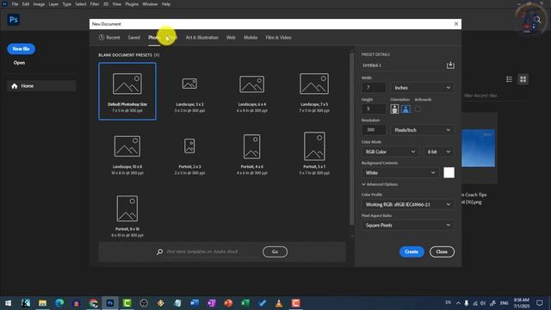551x310 pixels.
Task: Select the Landscape, 7 x 5 preset
Action: 314,91
